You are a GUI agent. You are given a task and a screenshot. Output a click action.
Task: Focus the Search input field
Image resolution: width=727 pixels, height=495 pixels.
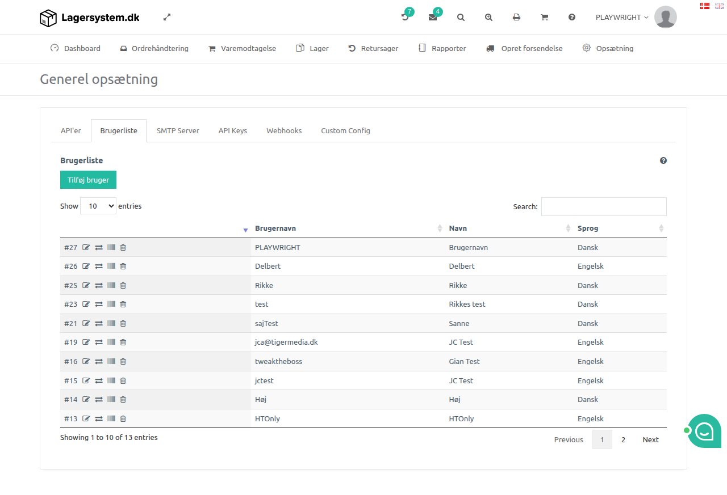604,206
